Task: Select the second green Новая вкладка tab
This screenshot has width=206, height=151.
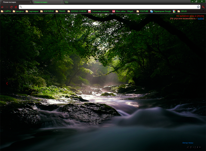Action: [47, 2]
